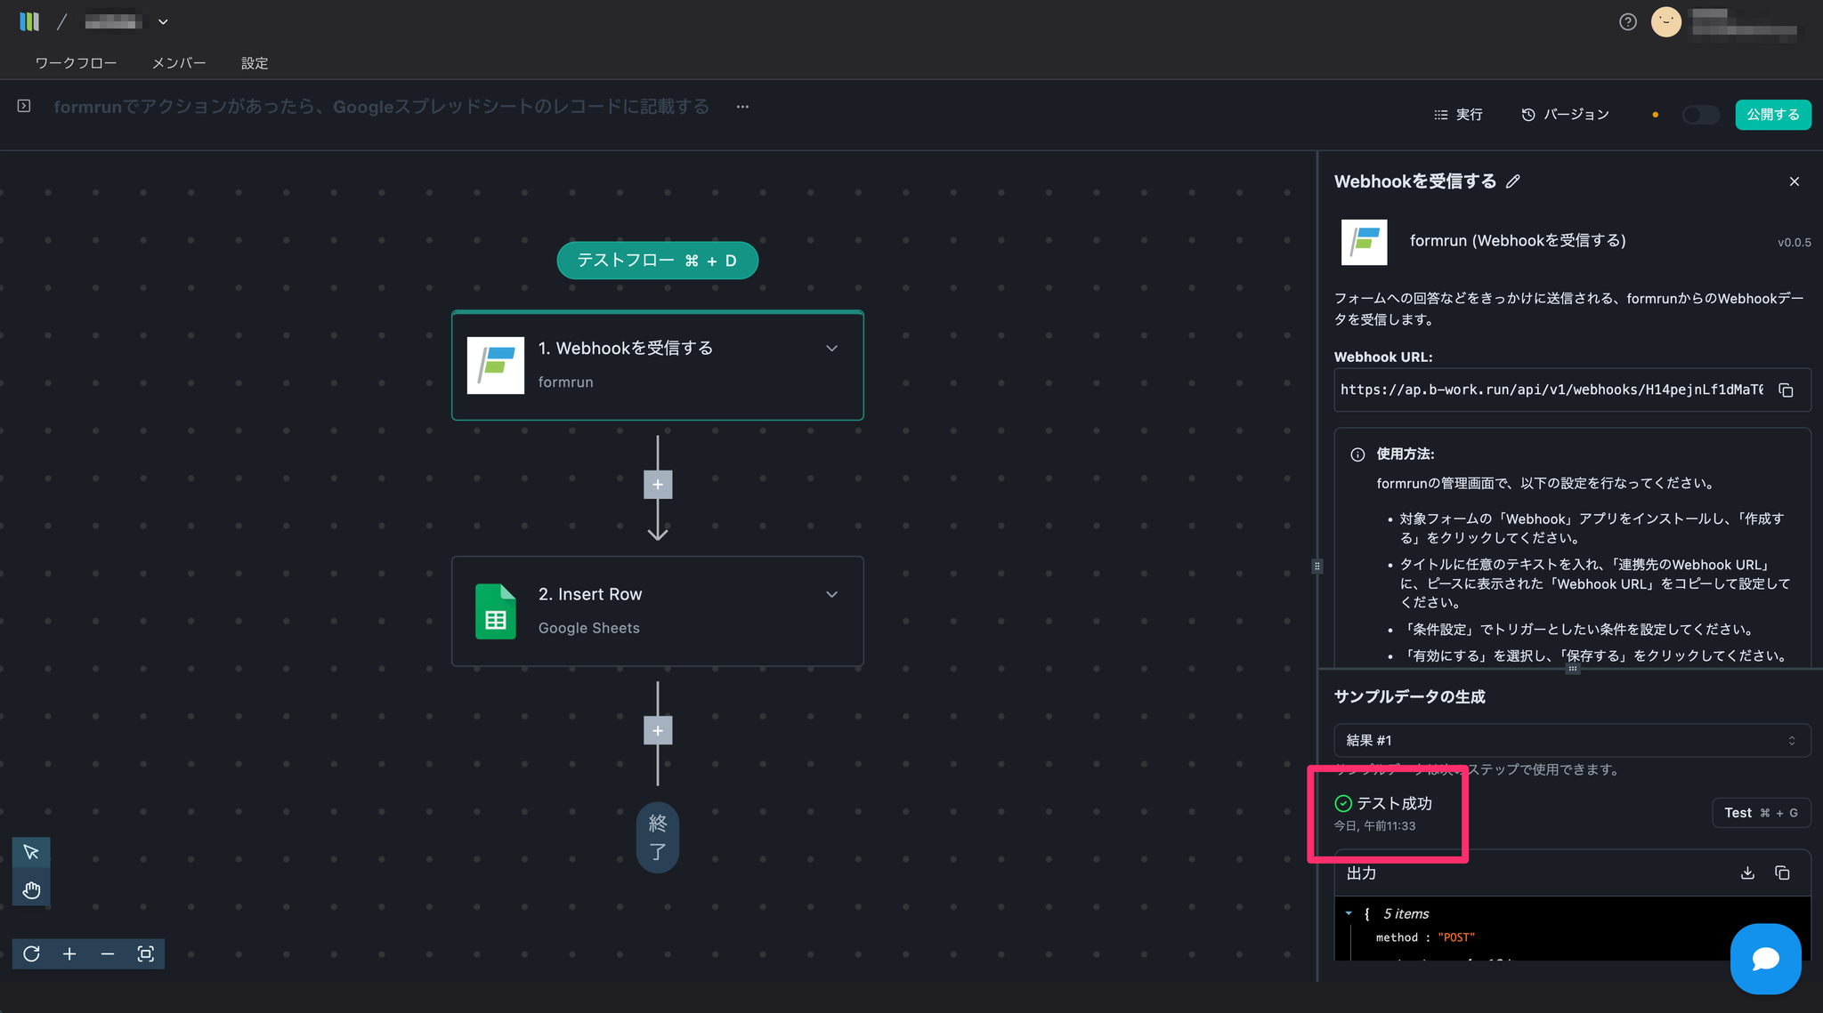Open the chat support bubble
This screenshot has width=1823, height=1013.
[1765, 958]
